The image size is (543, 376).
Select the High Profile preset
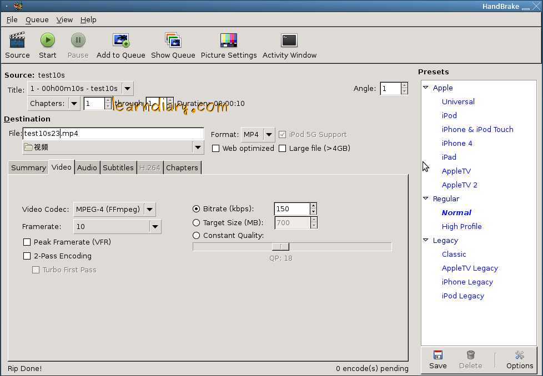click(461, 227)
